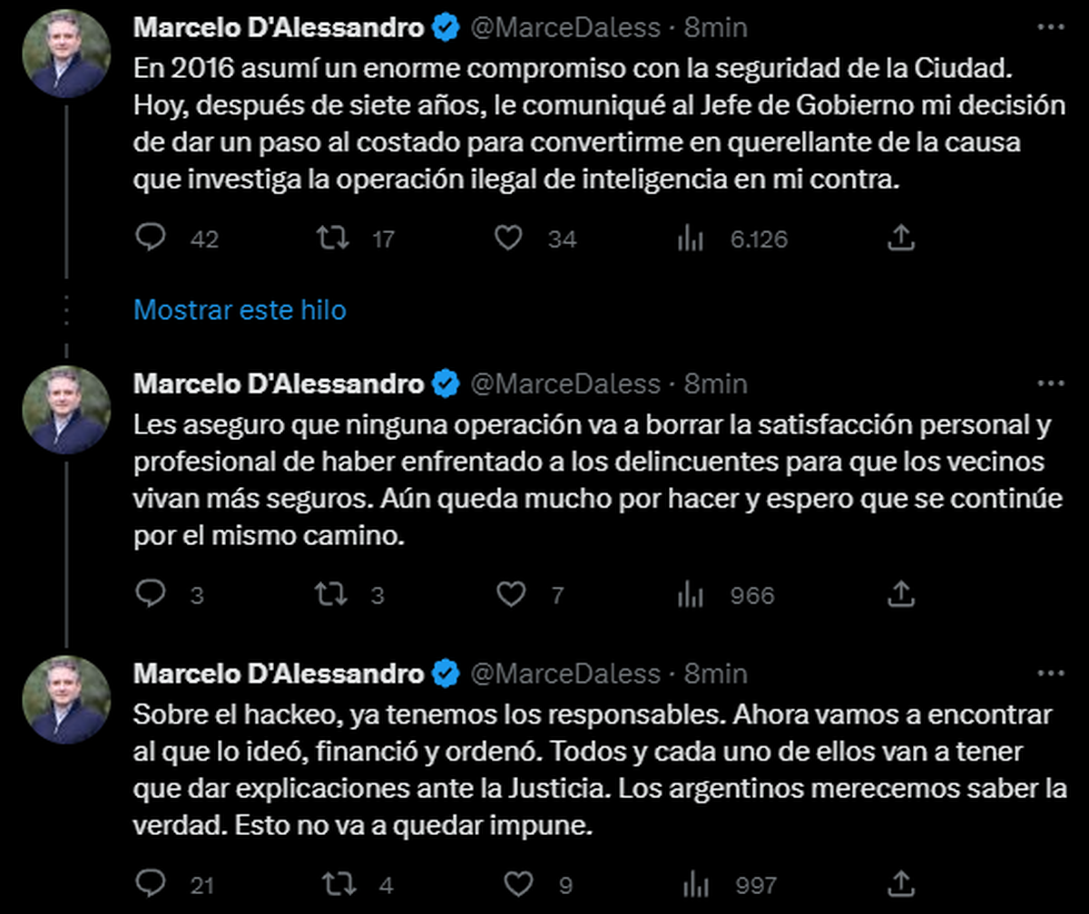Open more options on the hackeo tweet

coord(1050,674)
